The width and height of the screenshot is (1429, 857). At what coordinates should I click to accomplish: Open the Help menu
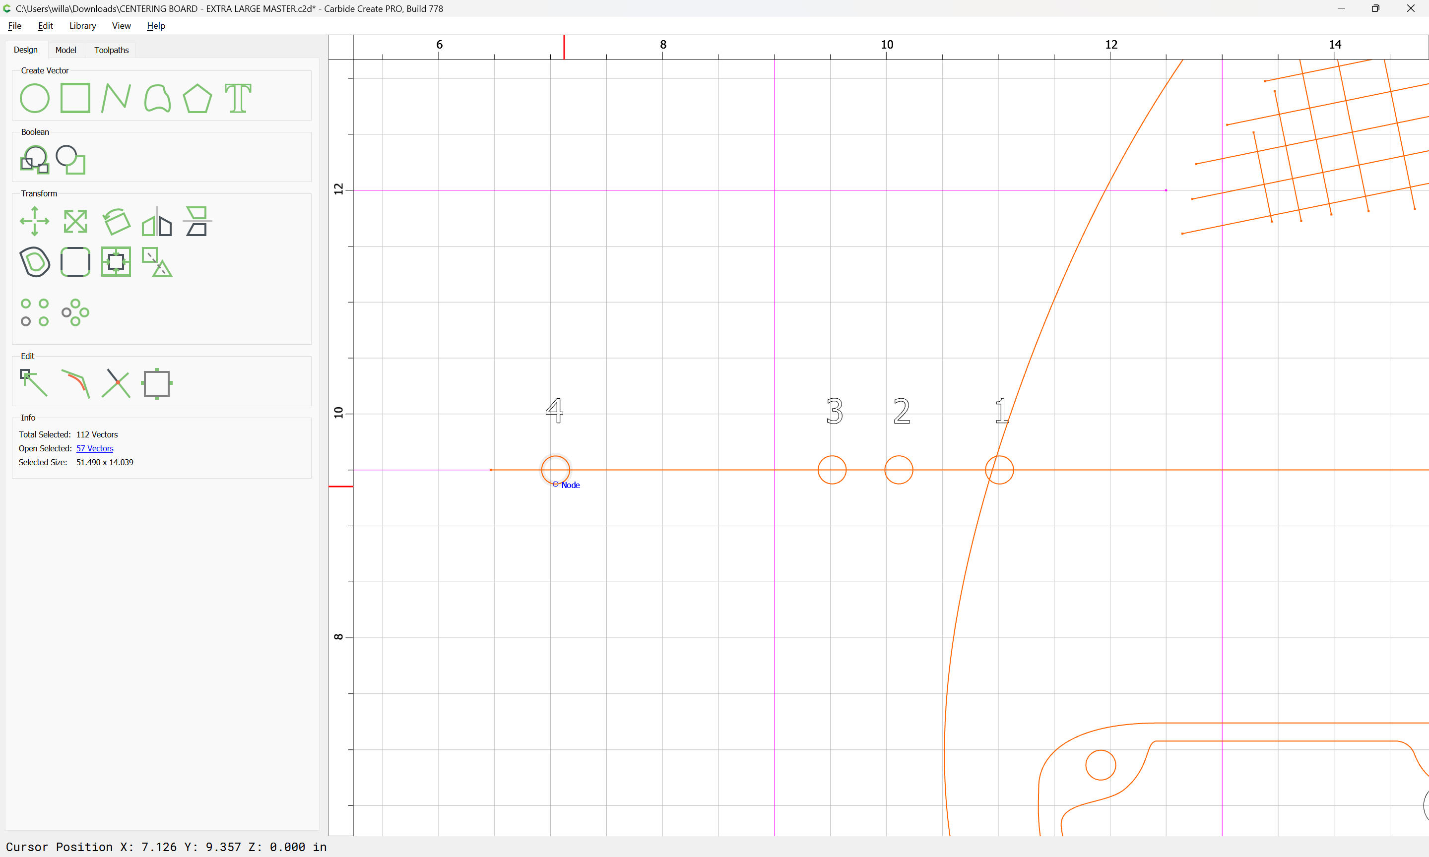click(x=156, y=25)
